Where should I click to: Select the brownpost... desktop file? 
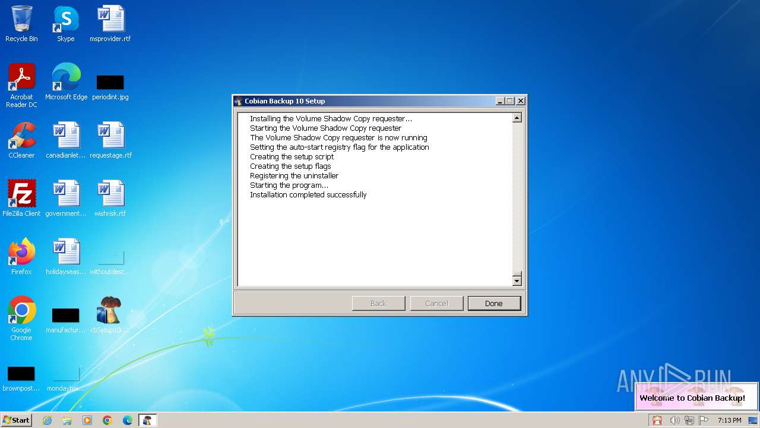21,379
